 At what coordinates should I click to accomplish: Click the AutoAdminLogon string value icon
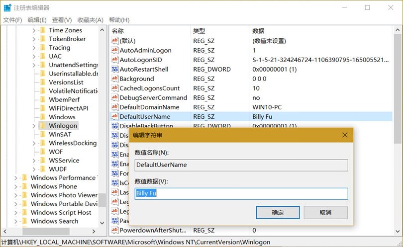[x=115, y=50]
